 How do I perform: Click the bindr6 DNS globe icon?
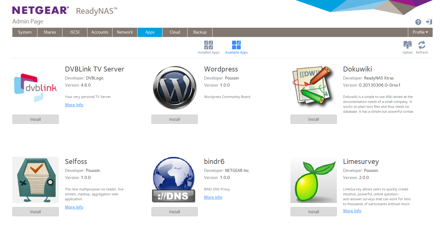[174, 180]
